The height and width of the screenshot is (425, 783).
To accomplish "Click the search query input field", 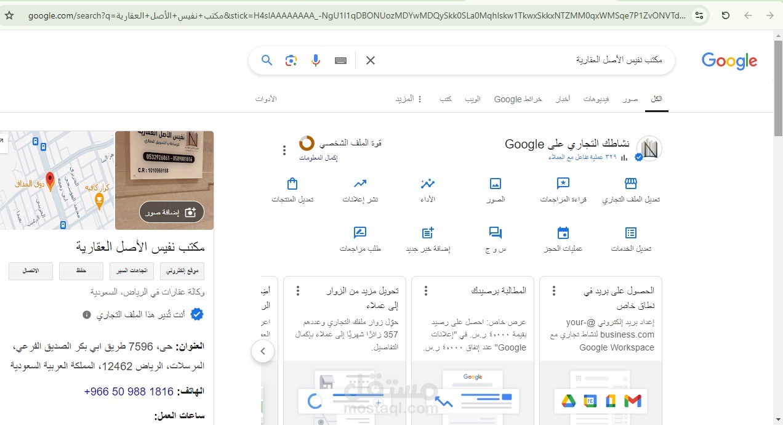I will click(523, 60).
